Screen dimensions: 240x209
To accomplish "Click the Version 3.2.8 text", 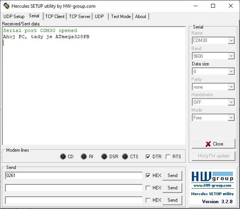I will [217, 202].
